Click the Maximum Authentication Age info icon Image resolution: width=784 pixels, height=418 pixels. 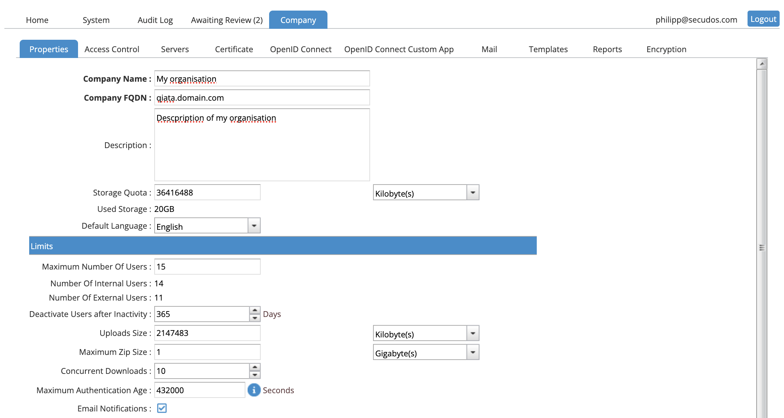[x=254, y=390]
